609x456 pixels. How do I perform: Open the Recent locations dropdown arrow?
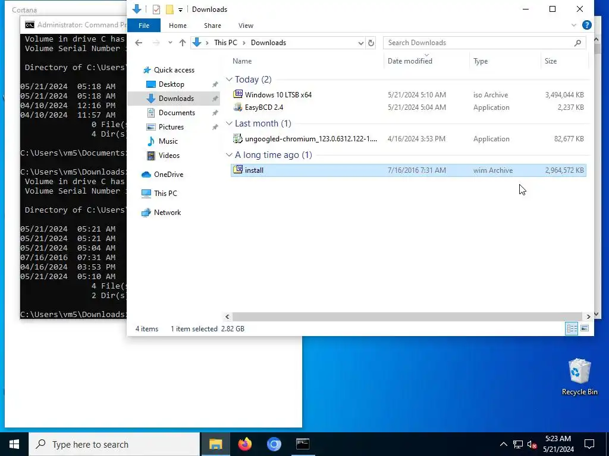click(170, 43)
